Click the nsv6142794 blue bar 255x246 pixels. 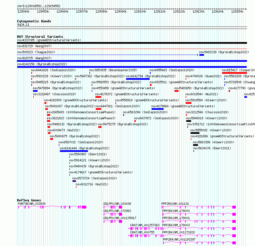pyautogui.click(x=138, y=79)
